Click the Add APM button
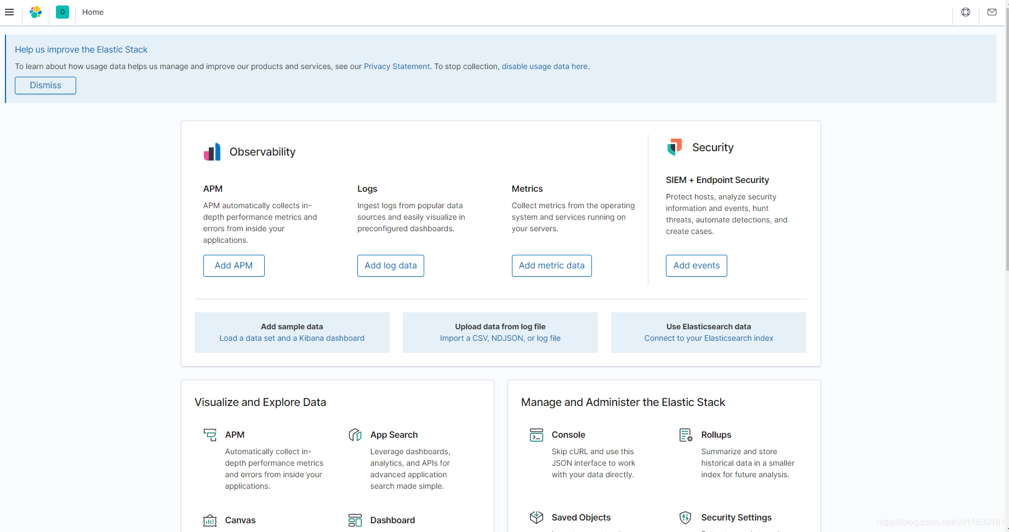This screenshot has width=1009, height=532. coord(234,266)
